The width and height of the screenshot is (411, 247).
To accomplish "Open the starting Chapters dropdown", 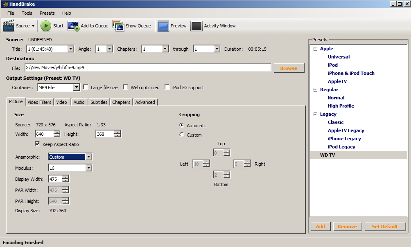I will (x=165, y=49).
